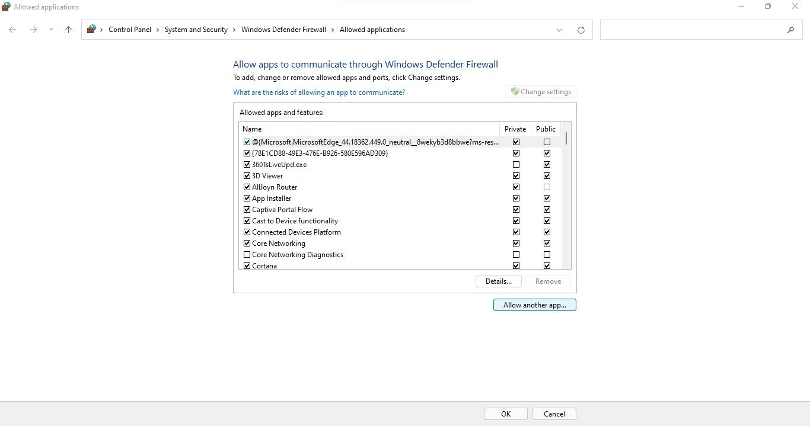Enable Core Networking Diagnostics
The height and width of the screenshot is (426, 810).
[x=247, y=254]
